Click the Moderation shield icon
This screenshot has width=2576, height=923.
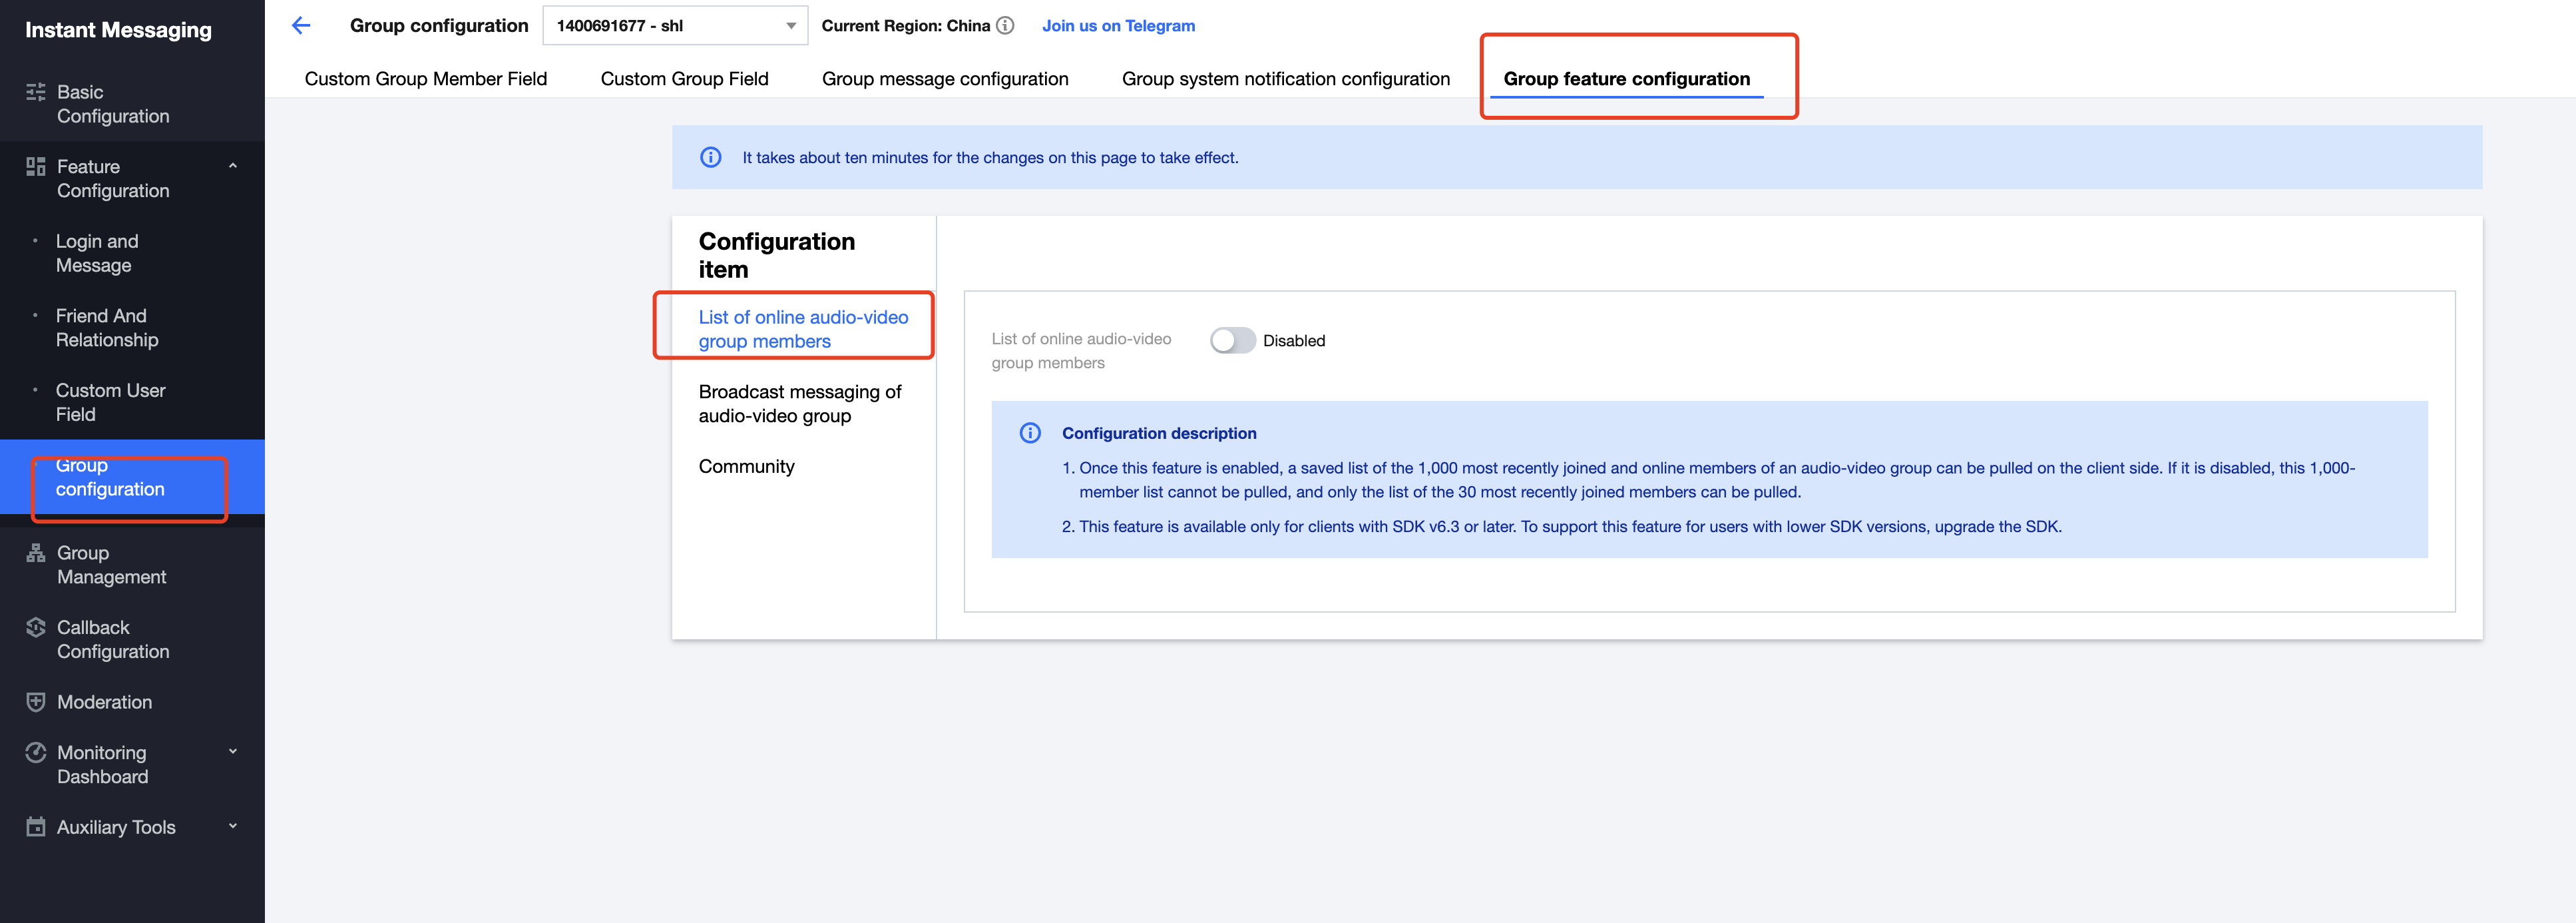[x=36, y=702]
